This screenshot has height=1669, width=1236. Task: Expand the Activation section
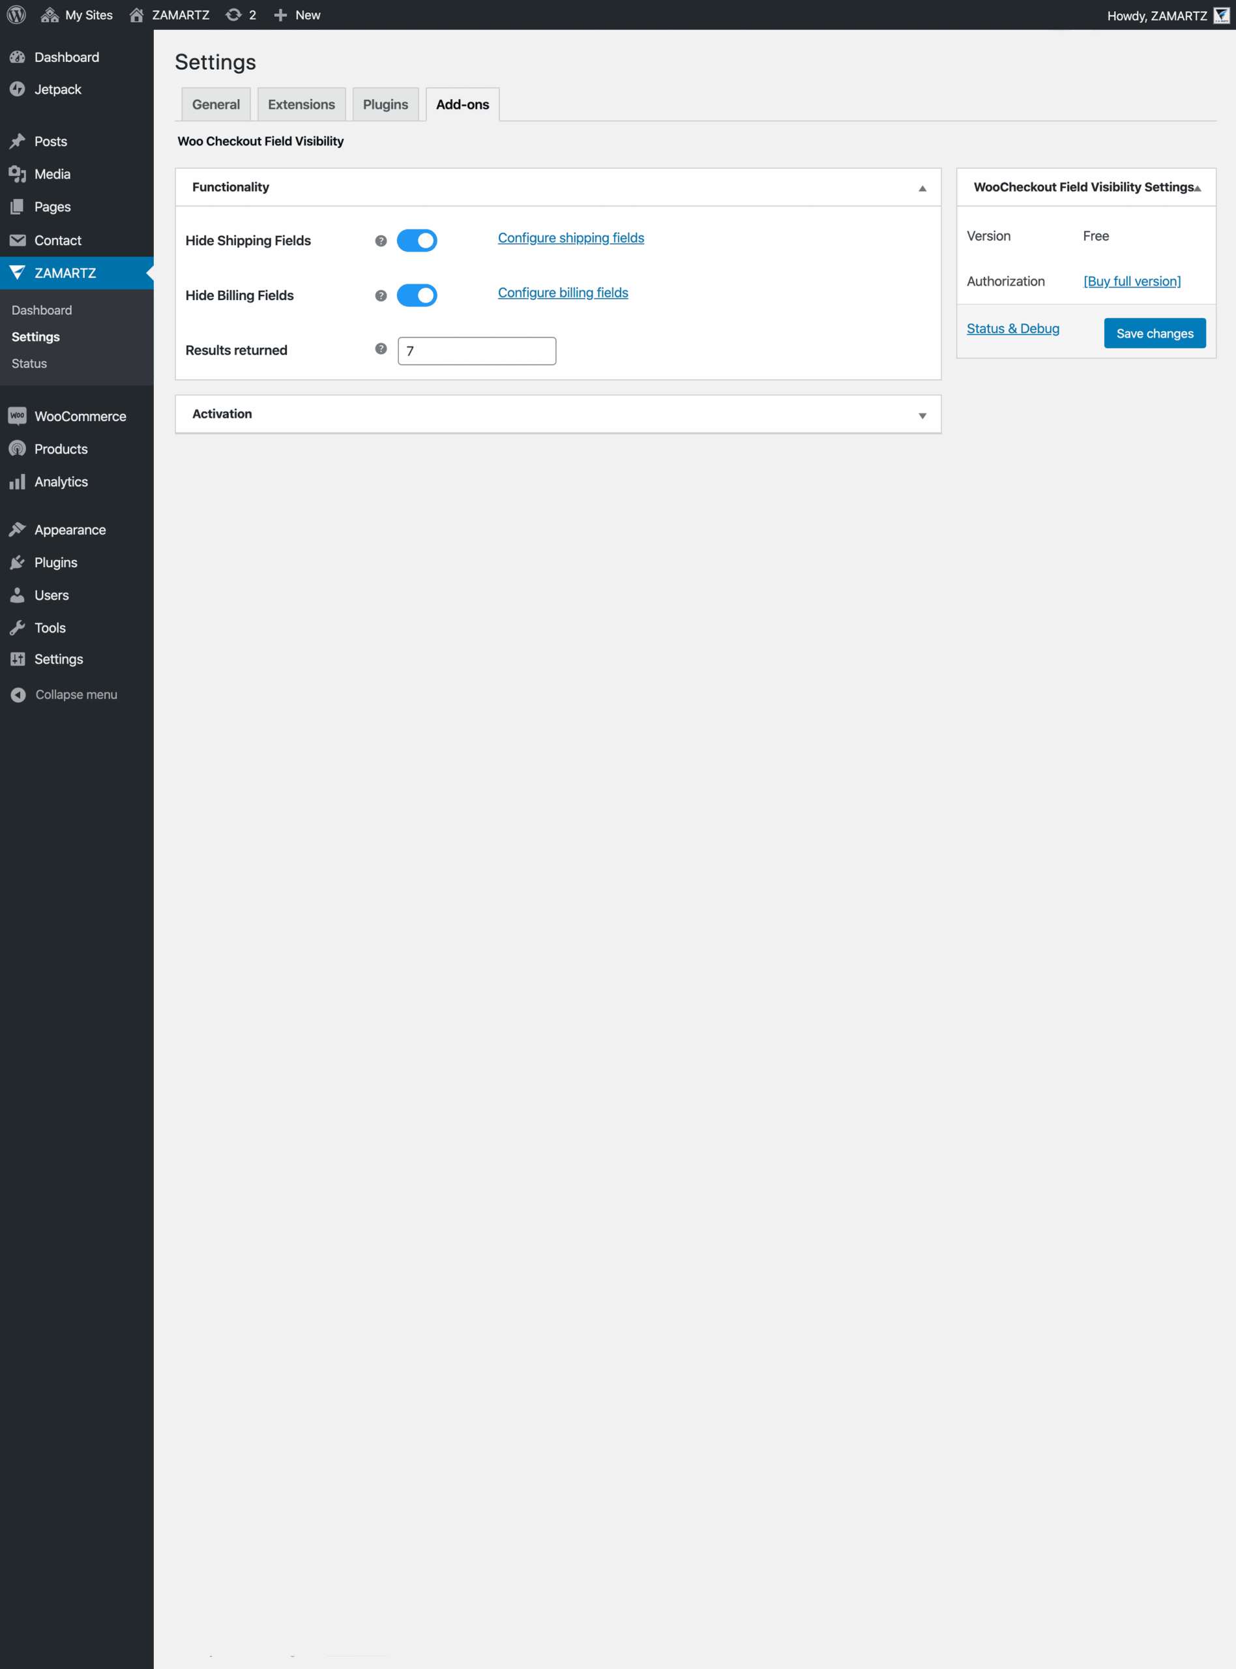[922, 414]
